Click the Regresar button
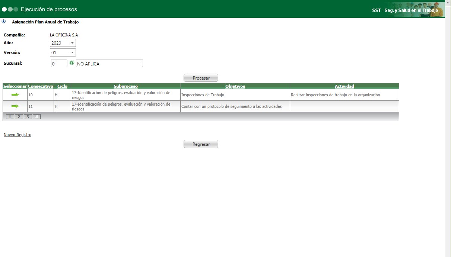 [201, 144]
